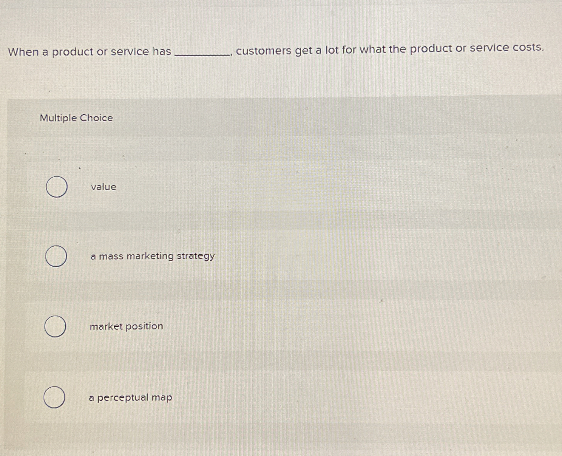Image resolution: width=562 pixels, height=456 pixels.
Task: Click the "Multiple Choice" heading
Action: 76,118
